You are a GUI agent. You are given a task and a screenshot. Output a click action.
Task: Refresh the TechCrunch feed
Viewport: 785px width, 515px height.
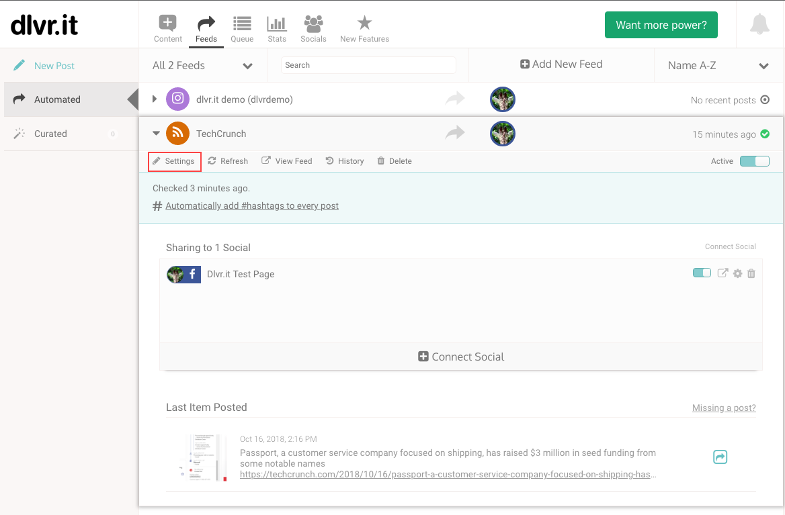(x=228, y=161)
